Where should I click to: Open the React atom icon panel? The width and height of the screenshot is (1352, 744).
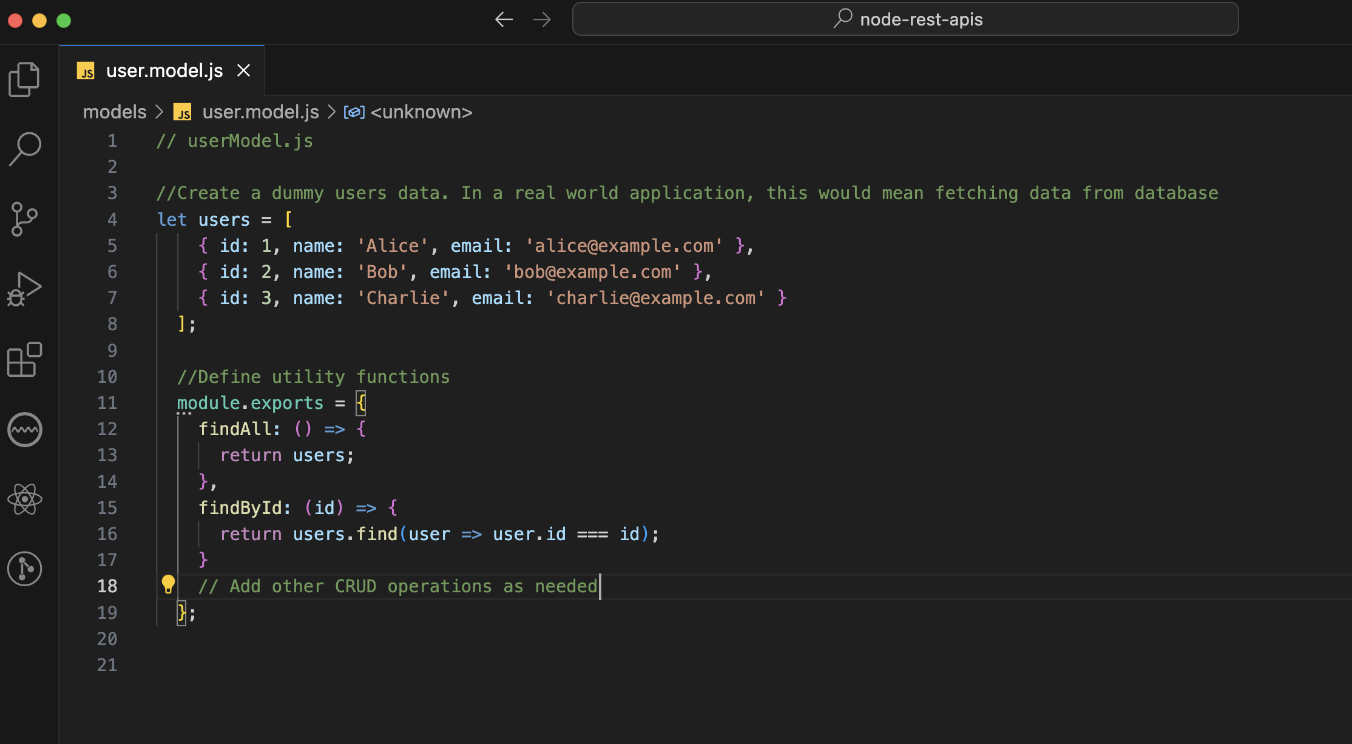tap(24, 499)
